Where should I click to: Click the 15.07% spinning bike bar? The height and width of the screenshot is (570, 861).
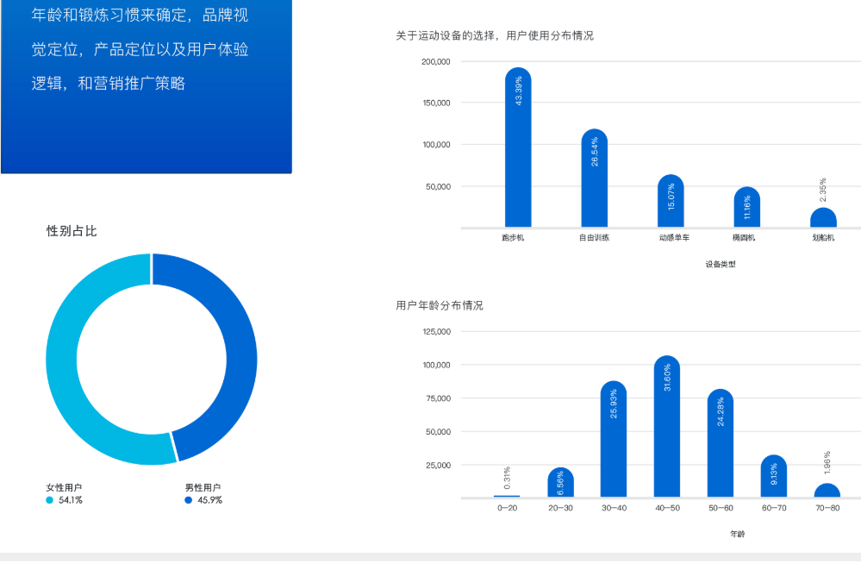[671, 201]
